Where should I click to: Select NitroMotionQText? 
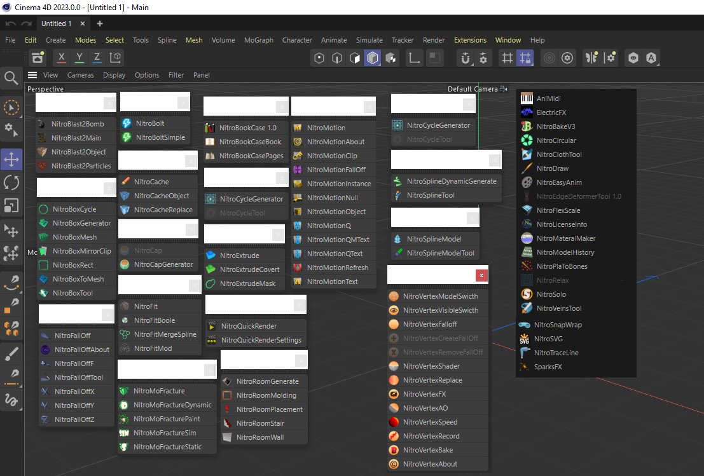click(333, 254)
